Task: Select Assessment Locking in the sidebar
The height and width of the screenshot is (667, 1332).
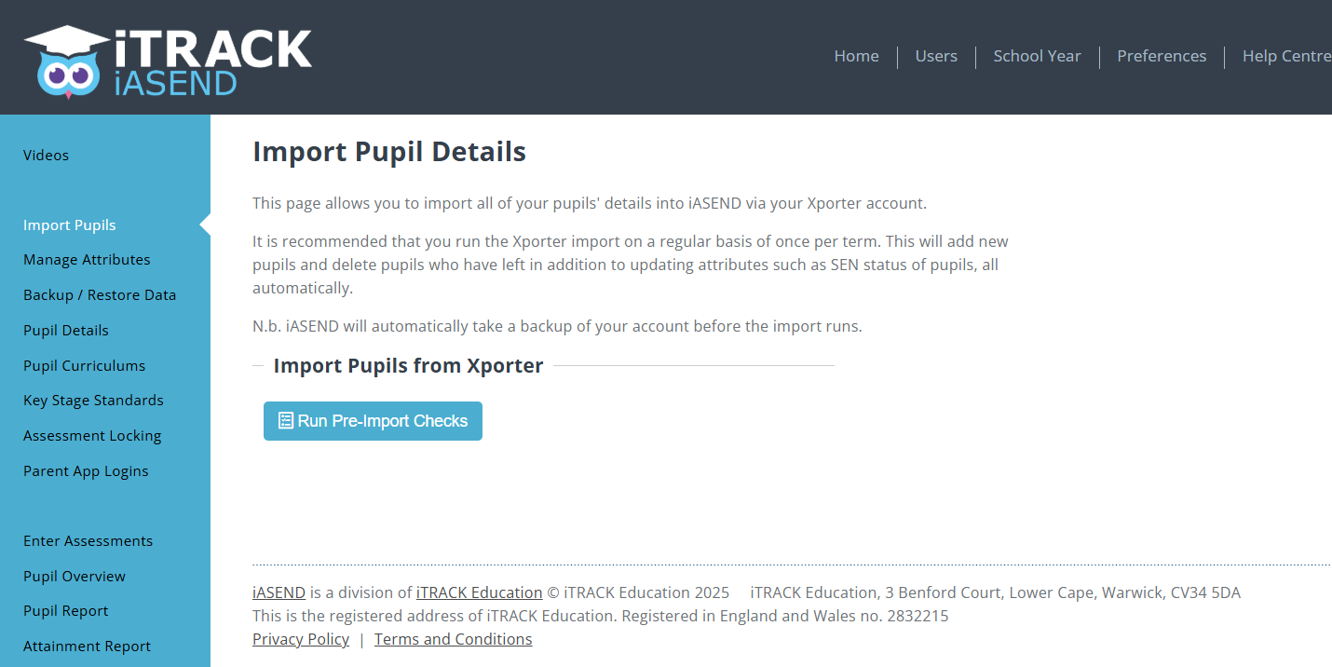Action: point(92,435)
